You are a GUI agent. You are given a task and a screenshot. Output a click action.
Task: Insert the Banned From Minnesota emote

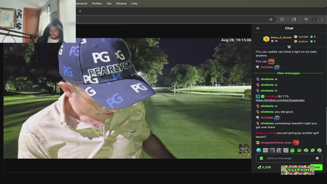click(265, 150)
